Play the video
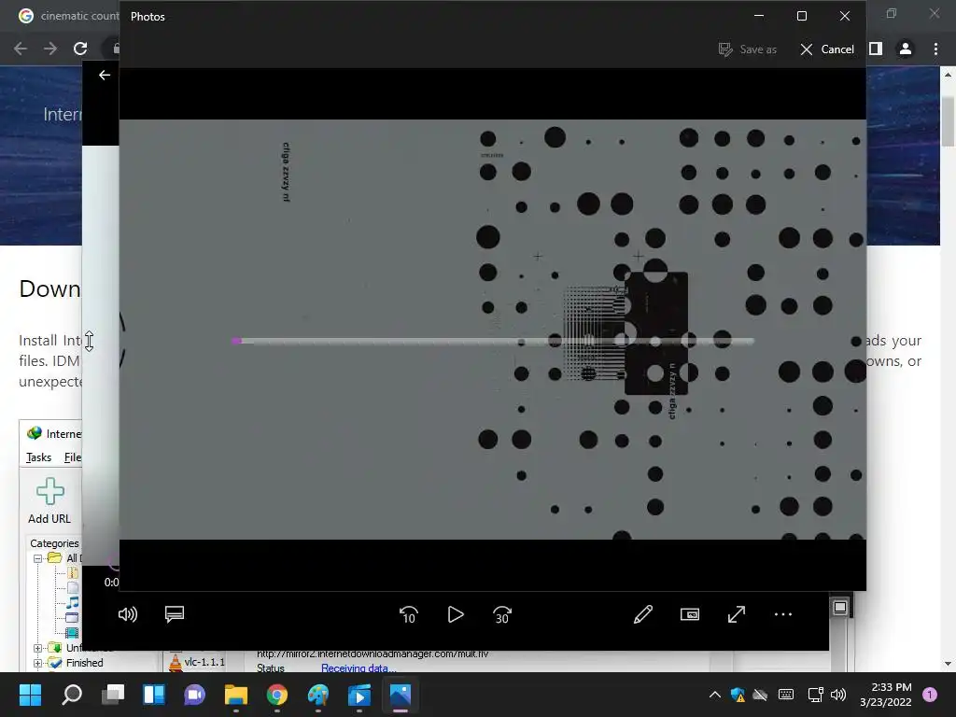 point(456,614)
